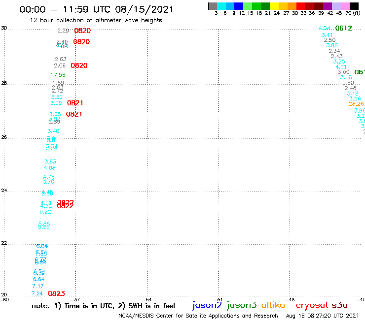This screenshot has width=365, height=320.
Task: Click the note about UTC and feet
Action: point(104,306)
